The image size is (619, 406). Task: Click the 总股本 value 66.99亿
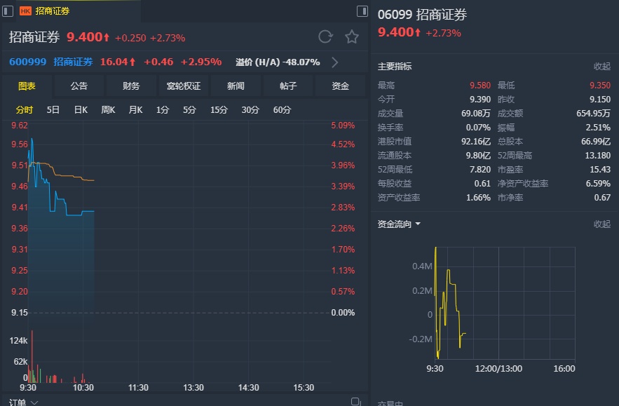click(596, 142)
